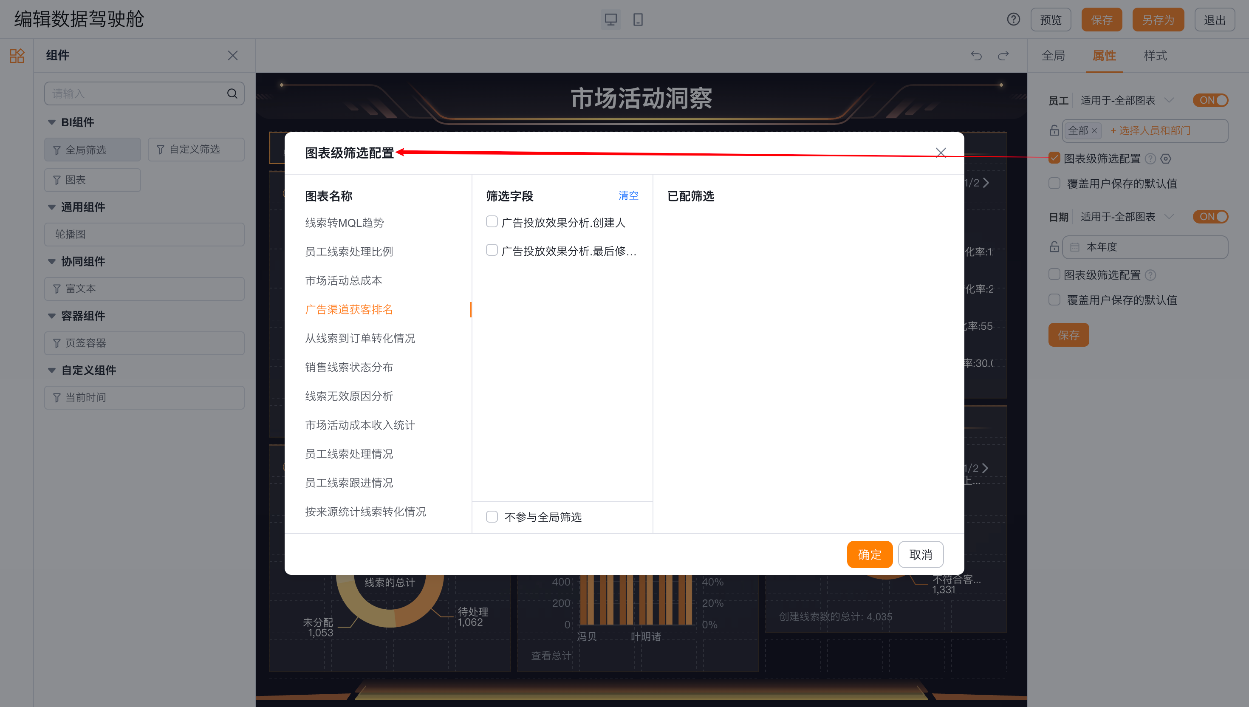Select 销售线索状态分布 in chart list
Screen dimensions: 1249x707
tap(348, 367)
